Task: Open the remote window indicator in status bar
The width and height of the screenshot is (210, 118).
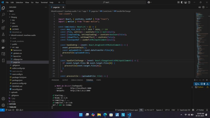Action: coord(2,110)
